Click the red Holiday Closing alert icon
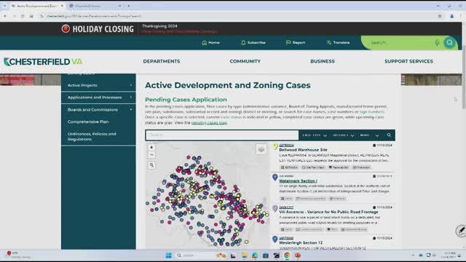 coord(66,29)
